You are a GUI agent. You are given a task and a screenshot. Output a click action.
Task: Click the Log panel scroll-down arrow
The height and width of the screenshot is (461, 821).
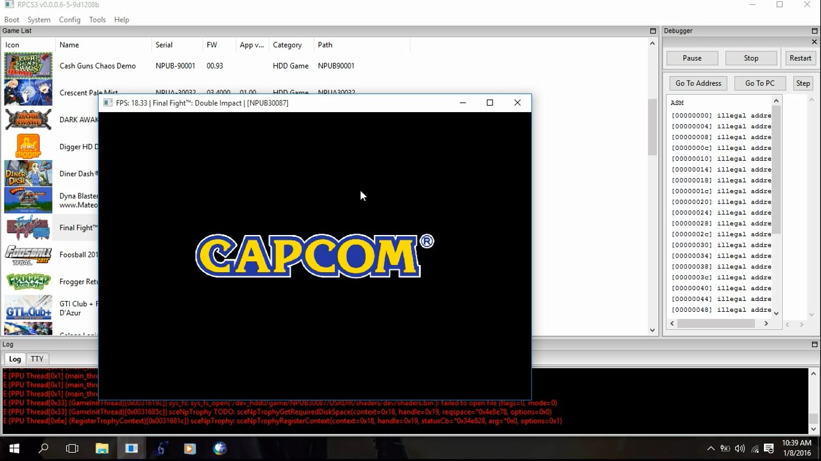(814, 428)
